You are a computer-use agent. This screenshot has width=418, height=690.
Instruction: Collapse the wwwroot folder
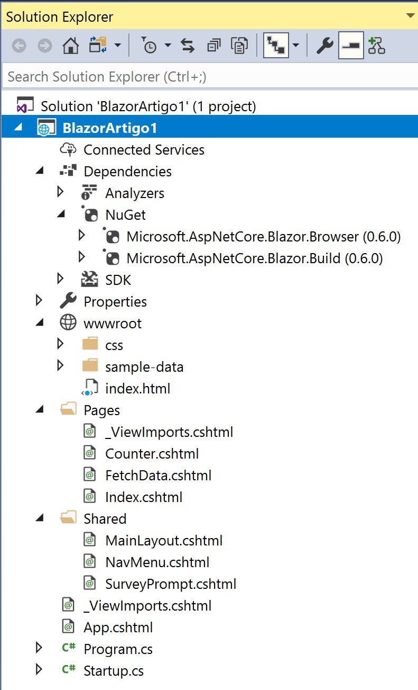click(x=40, y=323)
